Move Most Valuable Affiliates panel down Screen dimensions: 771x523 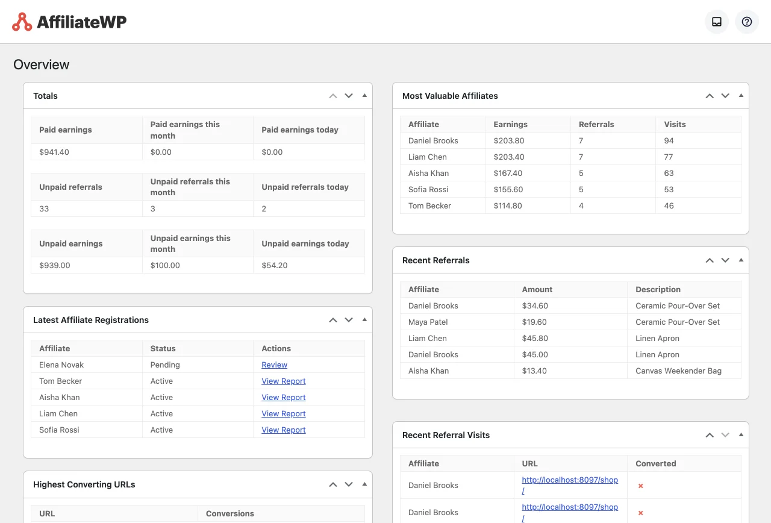click(x=725, y=96)
